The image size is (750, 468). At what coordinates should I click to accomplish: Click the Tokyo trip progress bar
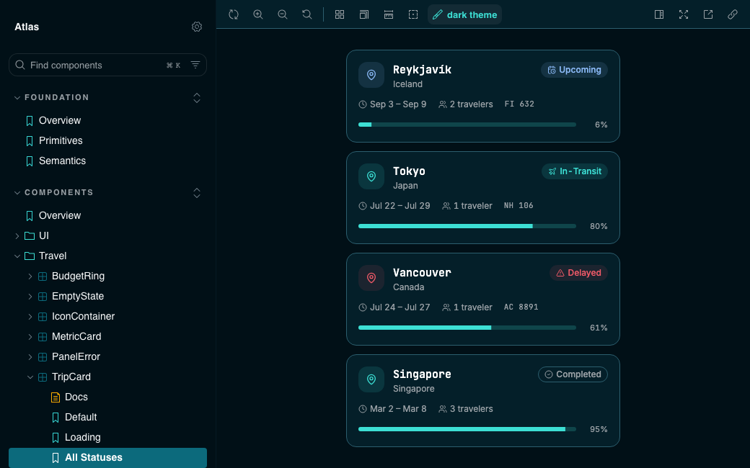coord(467,226)
